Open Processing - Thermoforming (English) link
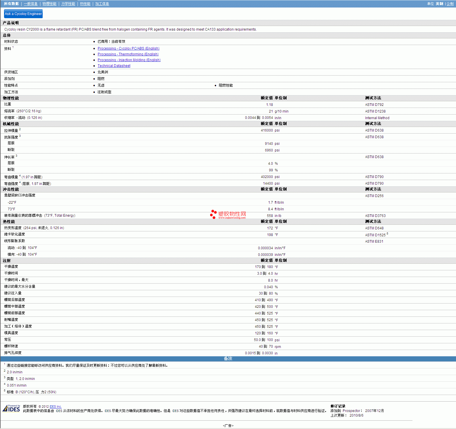 click(x=128, y=54)
